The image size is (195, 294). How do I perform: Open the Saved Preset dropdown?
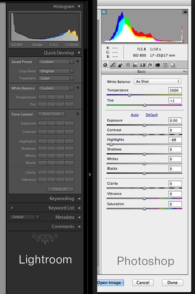coord(56,62)
